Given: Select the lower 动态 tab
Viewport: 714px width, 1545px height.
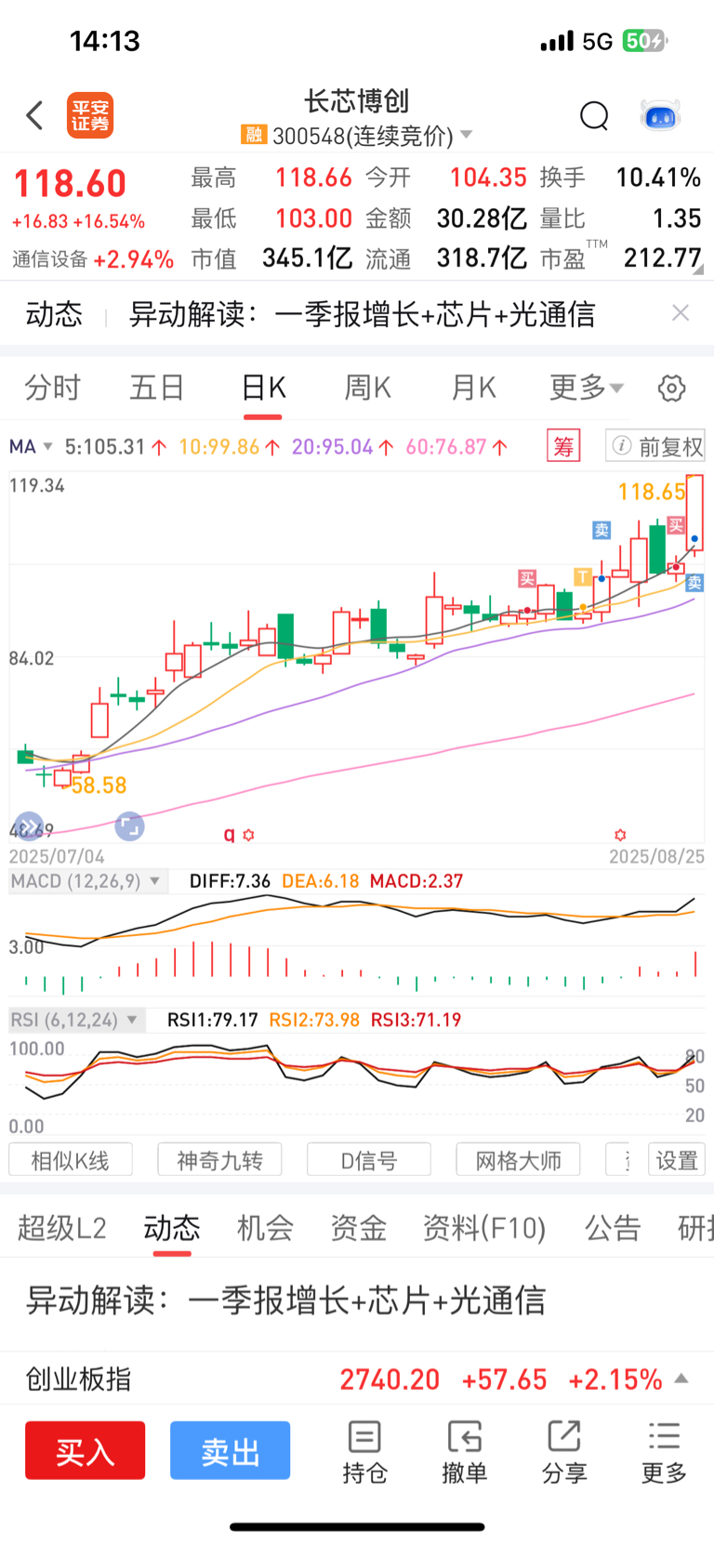Looking at the screenshot, I should pos(172,1228).
